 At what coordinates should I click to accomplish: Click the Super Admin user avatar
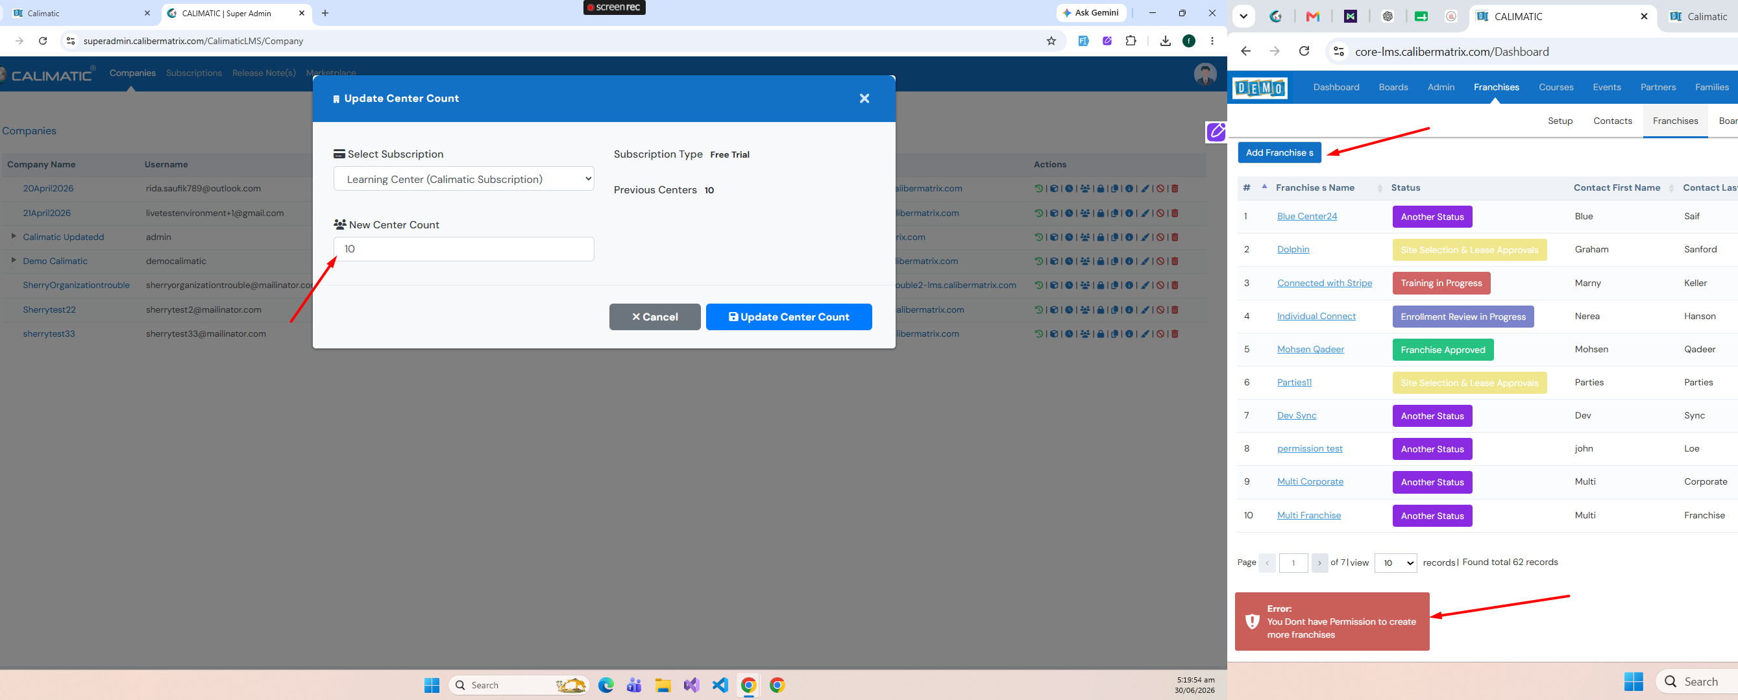pos(1205,74)
